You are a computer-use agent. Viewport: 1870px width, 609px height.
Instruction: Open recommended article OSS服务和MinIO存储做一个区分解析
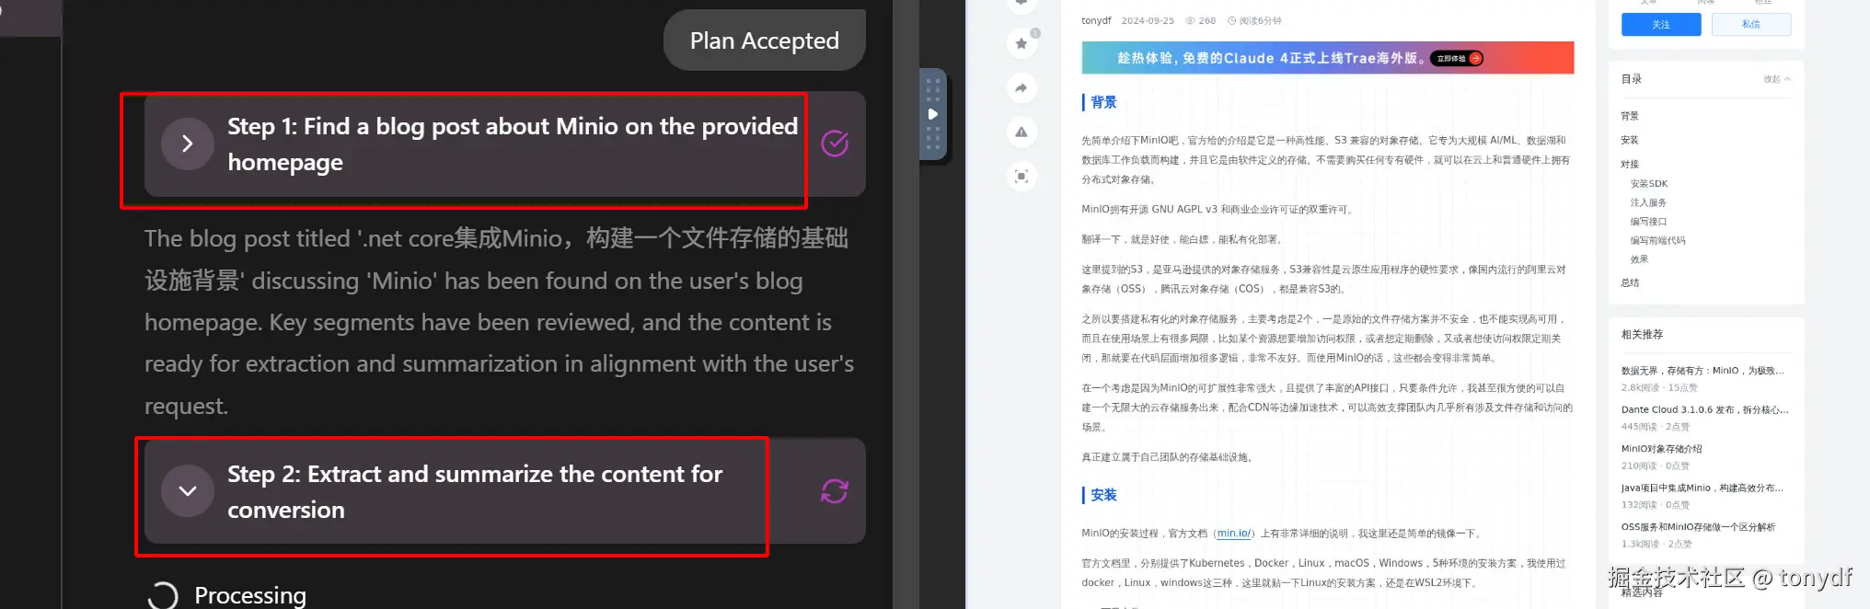[x=1698, y=527]
